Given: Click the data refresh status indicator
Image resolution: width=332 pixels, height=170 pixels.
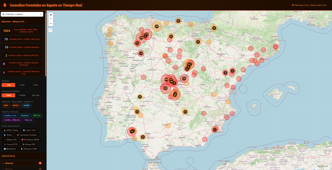Looking at the screenshot, I should [309, 5].
